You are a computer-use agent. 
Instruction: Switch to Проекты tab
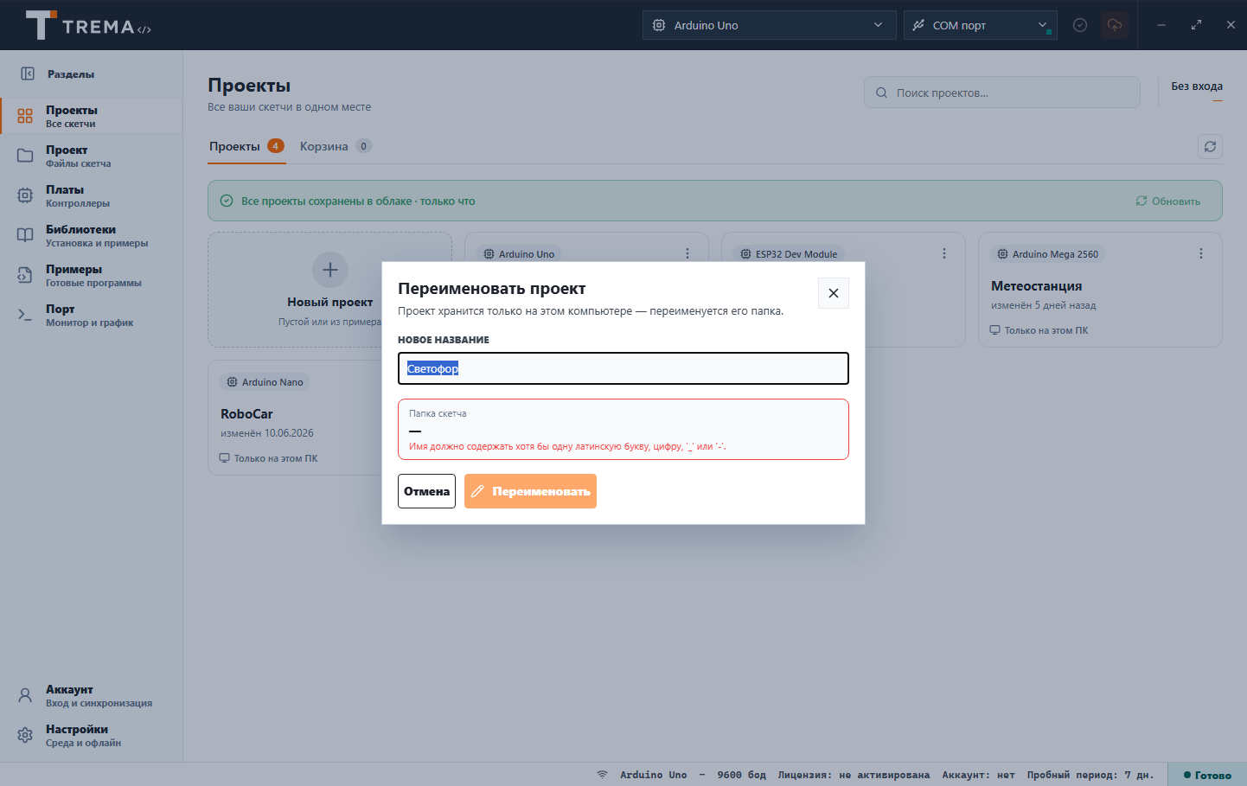click(246, 146)
